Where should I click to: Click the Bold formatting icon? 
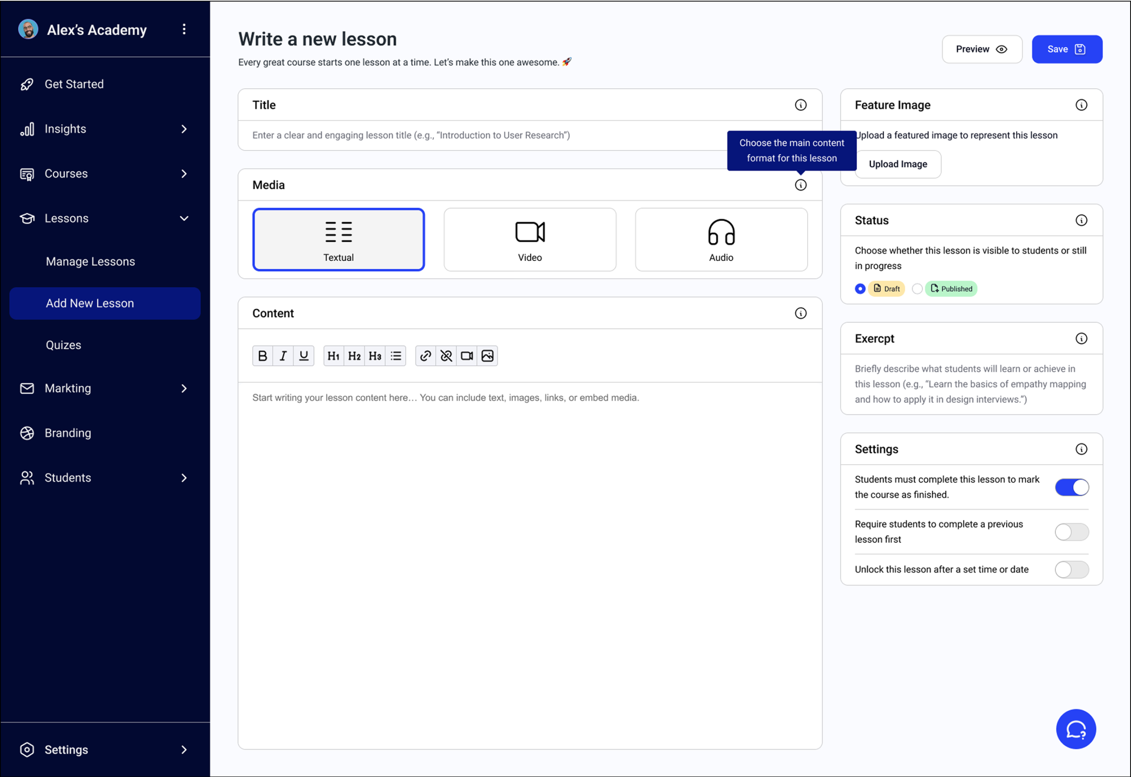coord(262,356)
